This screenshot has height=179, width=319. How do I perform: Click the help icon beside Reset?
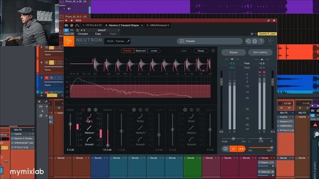[213, 51]
